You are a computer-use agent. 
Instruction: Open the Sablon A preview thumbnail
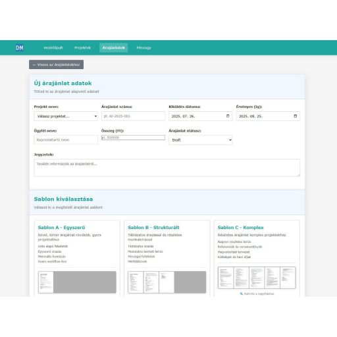77,282
